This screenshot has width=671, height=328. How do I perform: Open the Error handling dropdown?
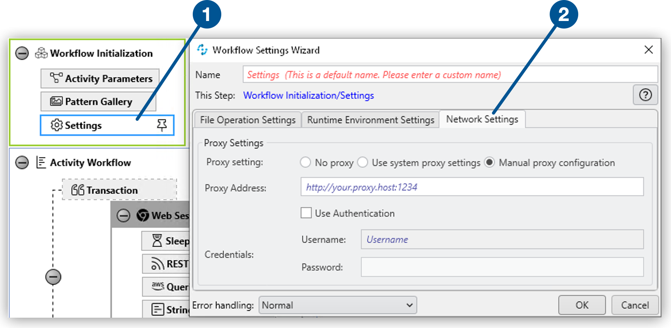[337, 305]
